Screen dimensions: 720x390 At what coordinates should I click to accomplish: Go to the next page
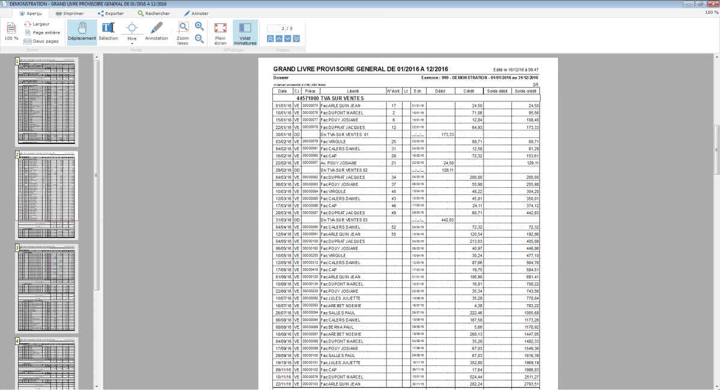coord(287,39)
